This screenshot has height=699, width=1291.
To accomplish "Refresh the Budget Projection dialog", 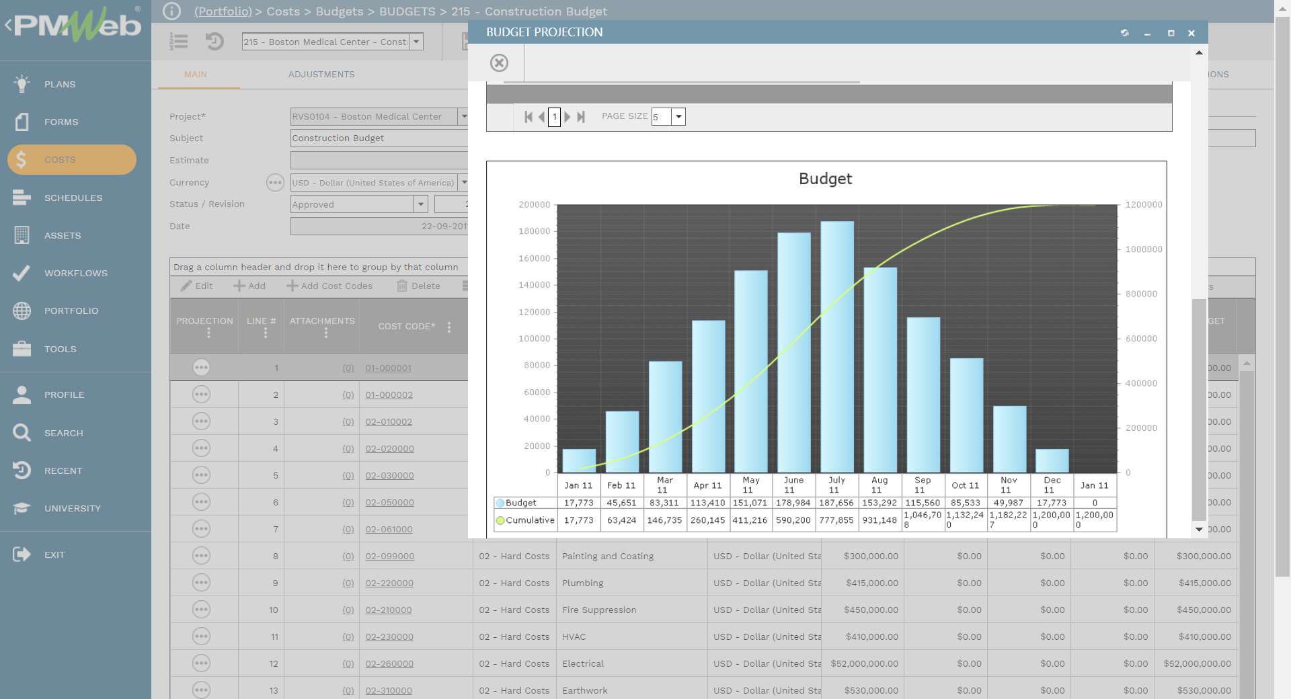I will 1125,32.
